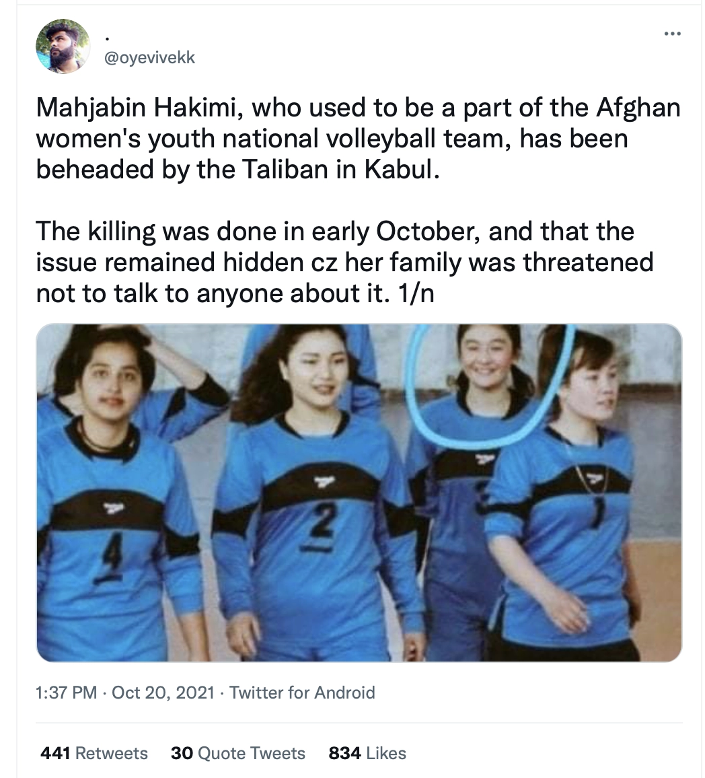Click the @oyevivekk profile avatar
This screenshot has width=705, height=778.
pos(63,46)
